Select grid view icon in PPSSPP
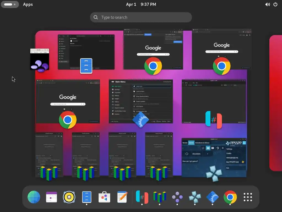This screenshot has width=282, height=212. (208, 148)
